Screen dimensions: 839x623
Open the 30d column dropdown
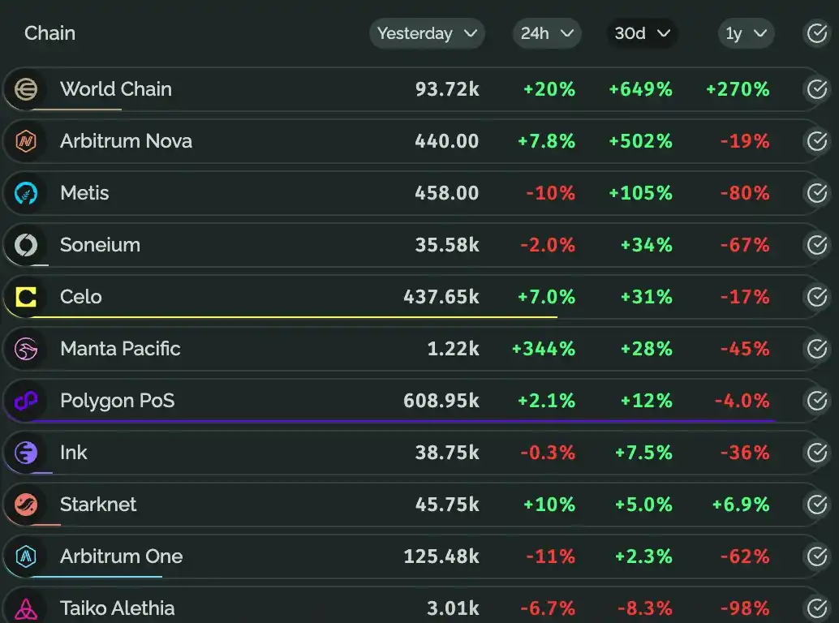tap(642, 33)
